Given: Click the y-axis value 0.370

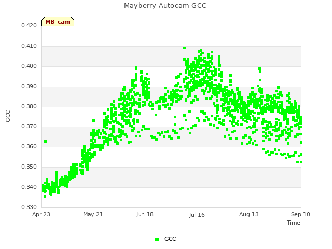Looking at the screenshot, I should [29, 127].
